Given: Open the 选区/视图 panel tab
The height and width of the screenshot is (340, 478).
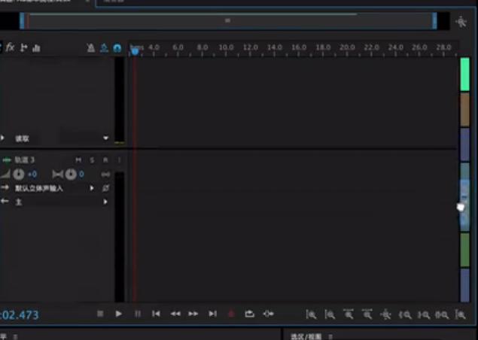Looking at the screenshot, I should click(x=306, y=337).
